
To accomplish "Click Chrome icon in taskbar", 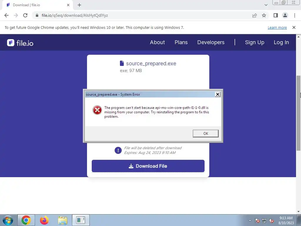I will pos(26,220).
